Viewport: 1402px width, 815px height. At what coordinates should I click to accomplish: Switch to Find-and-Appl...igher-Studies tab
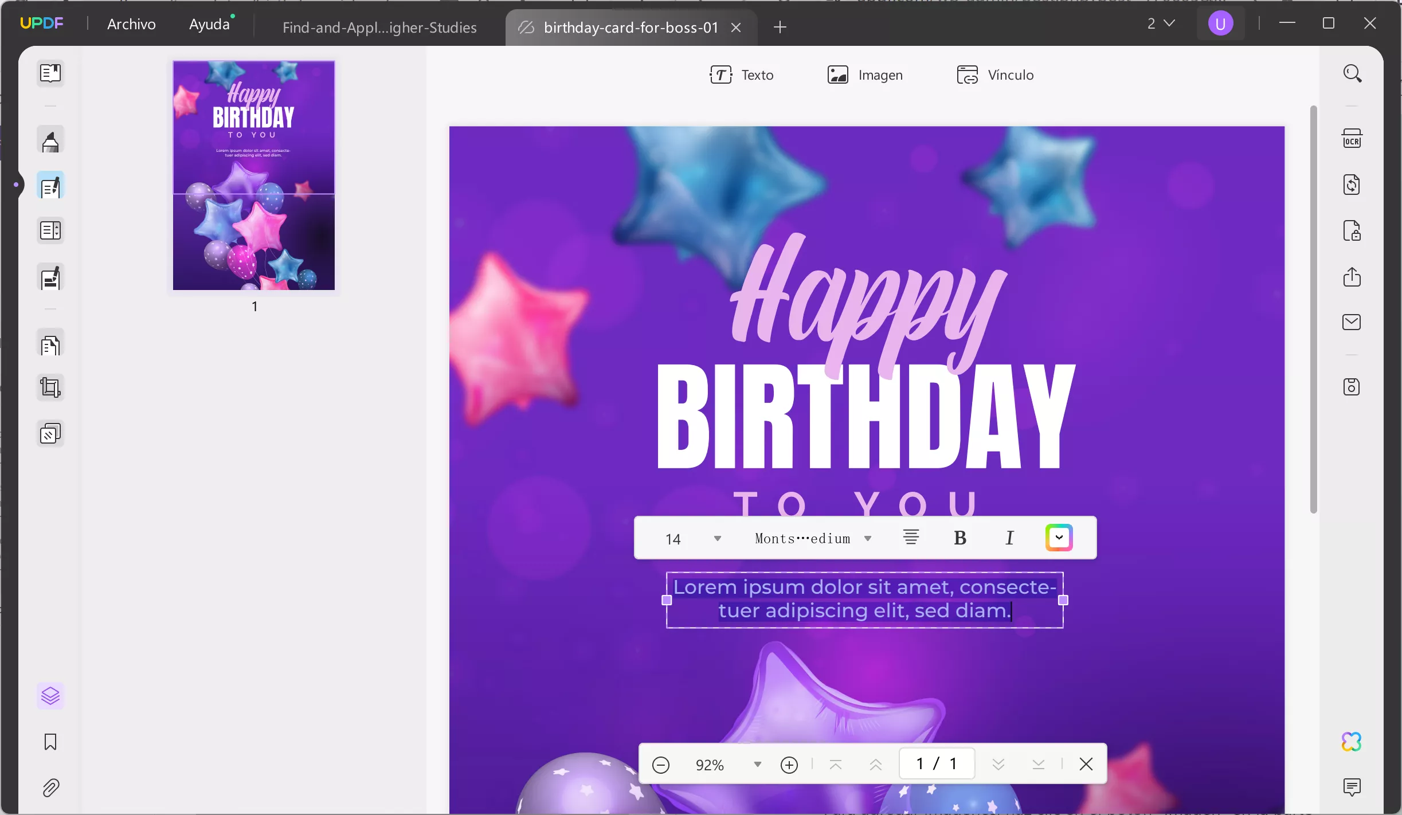tap(379, 27)
